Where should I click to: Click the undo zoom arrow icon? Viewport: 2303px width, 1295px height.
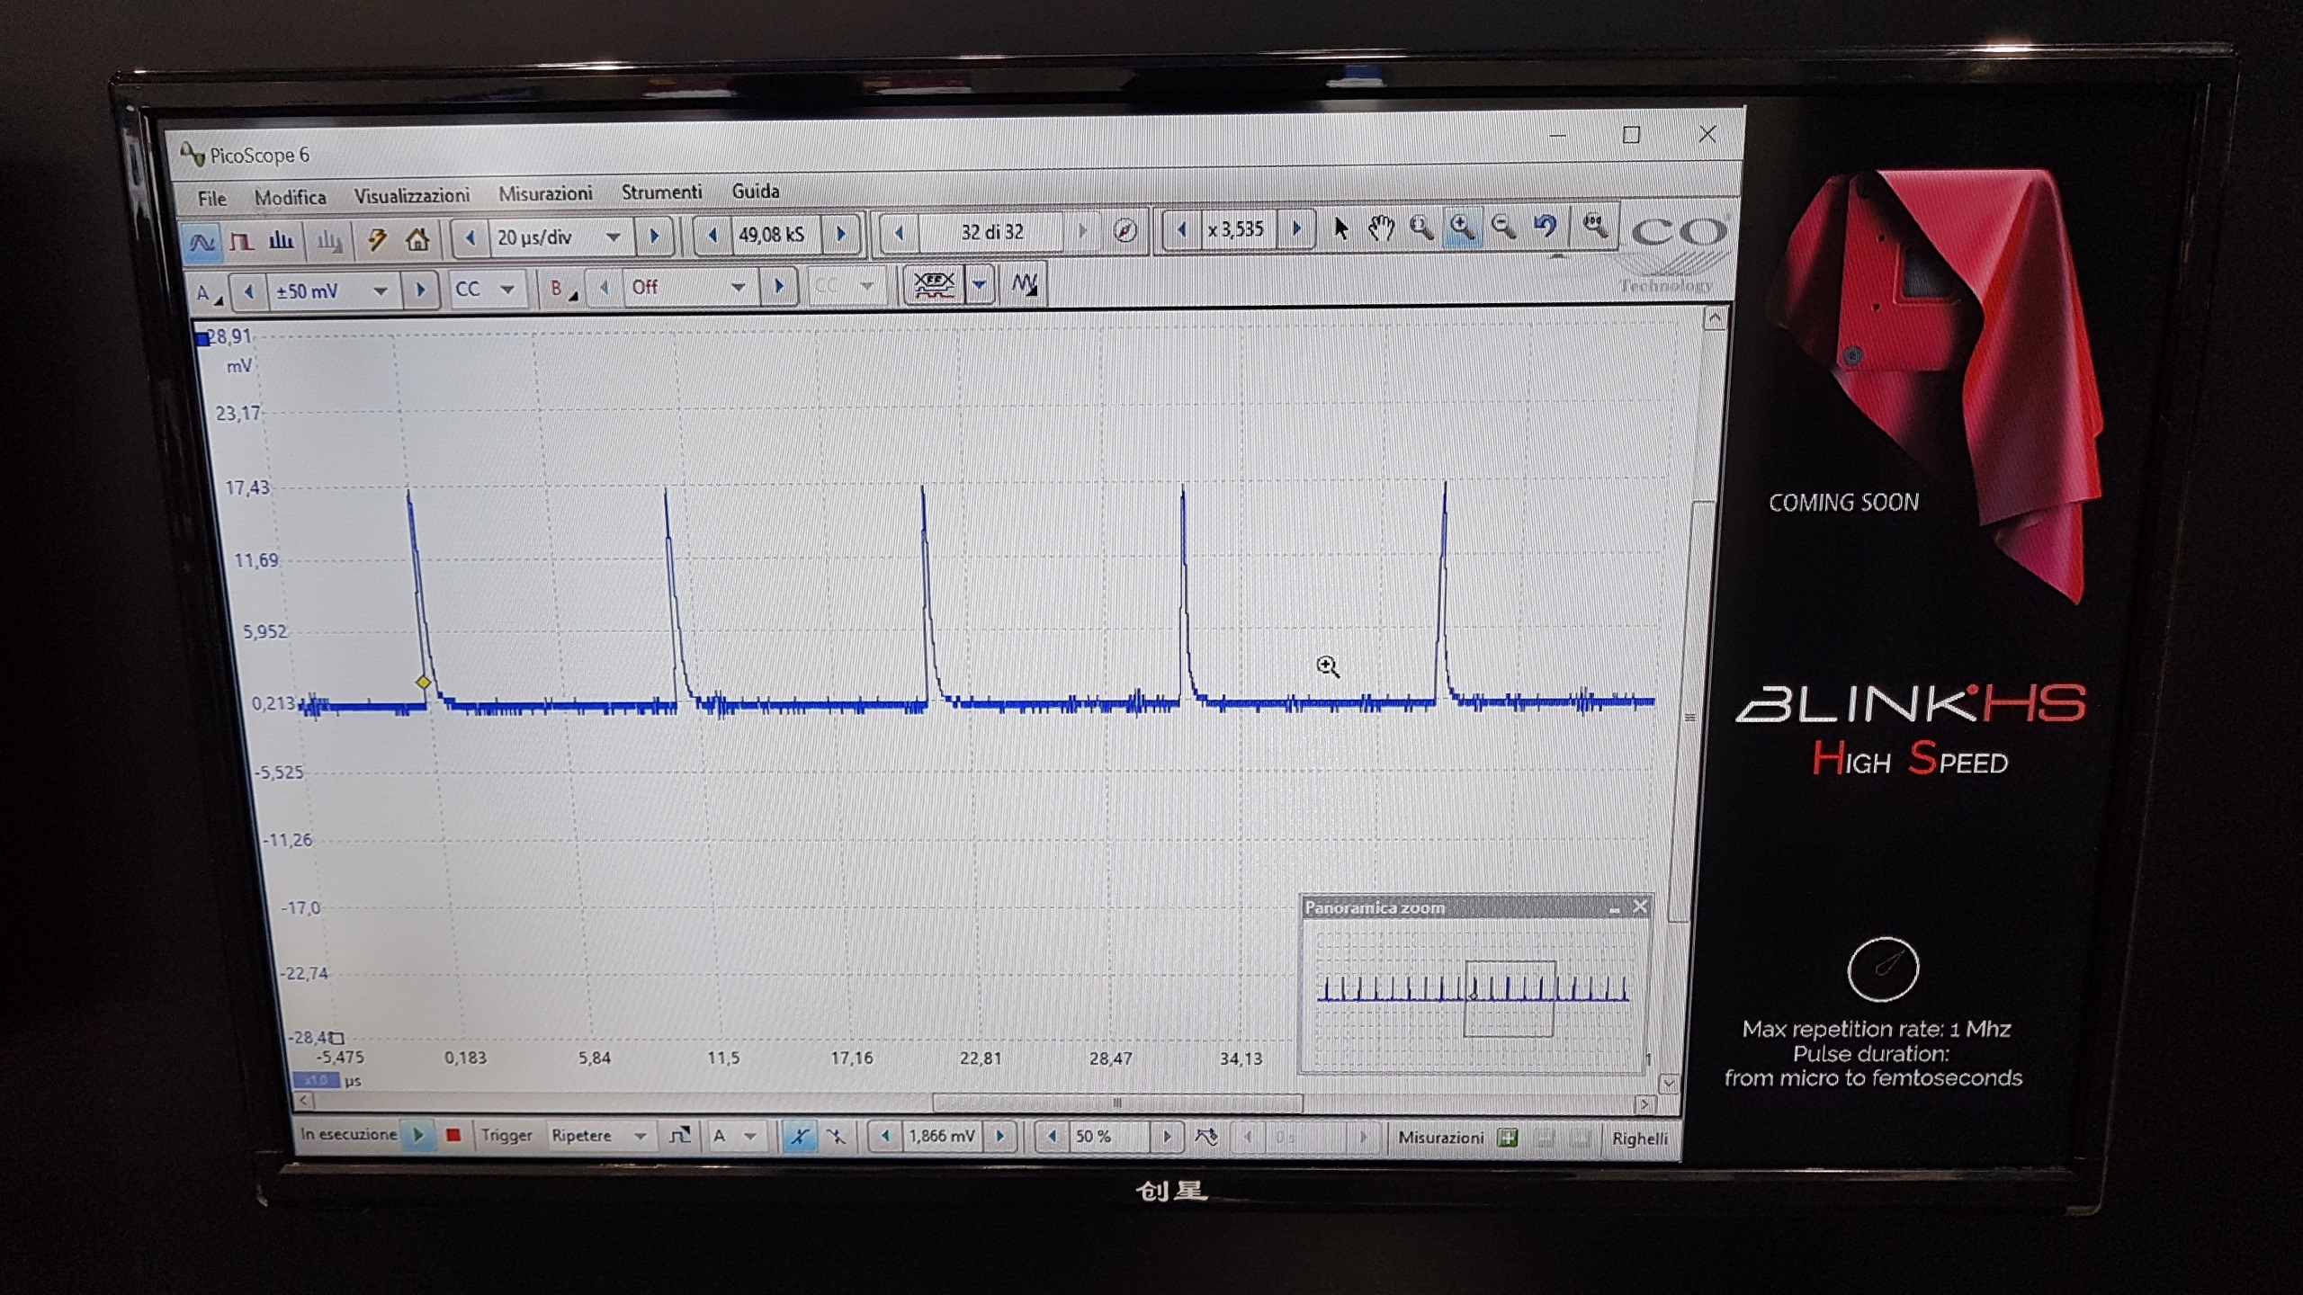coord(1545,226)
